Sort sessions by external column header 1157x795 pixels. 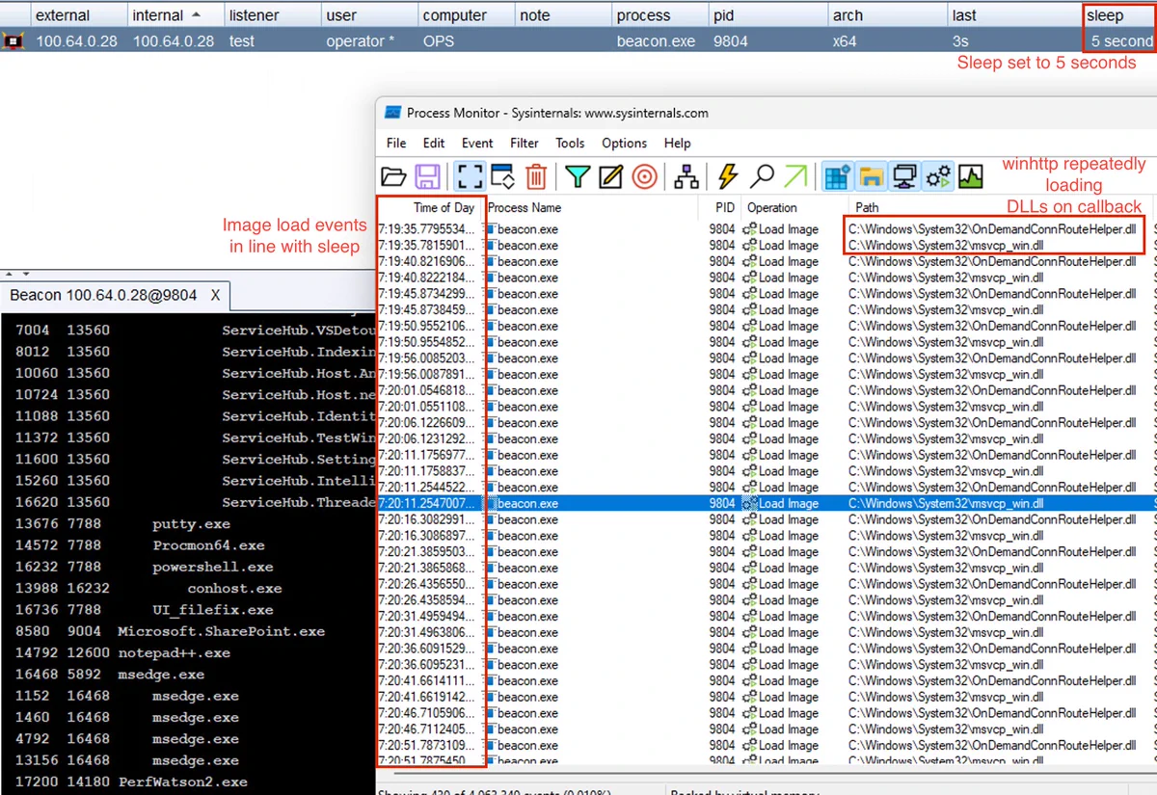(79, 15)
